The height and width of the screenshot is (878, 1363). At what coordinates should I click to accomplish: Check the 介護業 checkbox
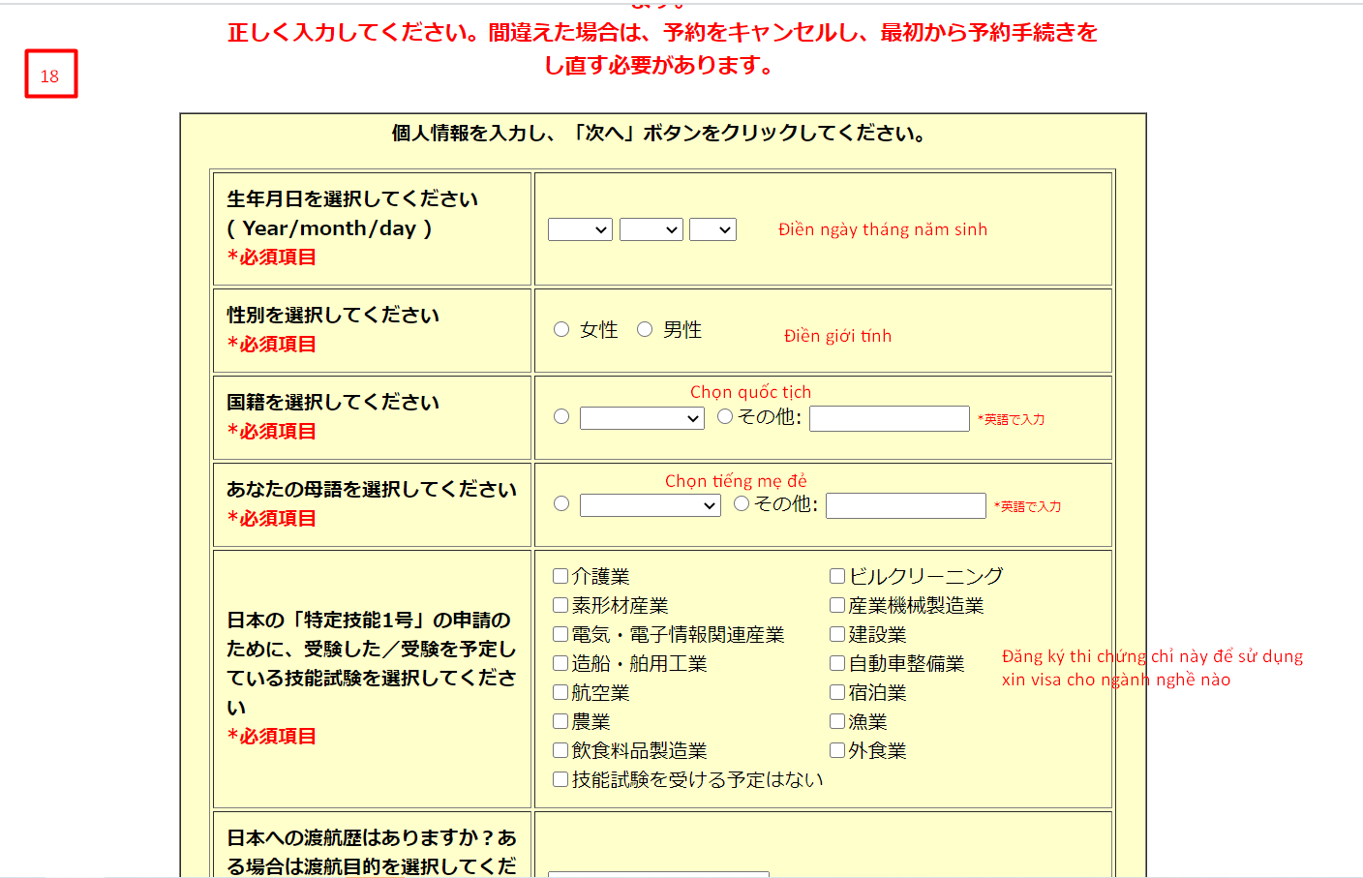[560, 576]
